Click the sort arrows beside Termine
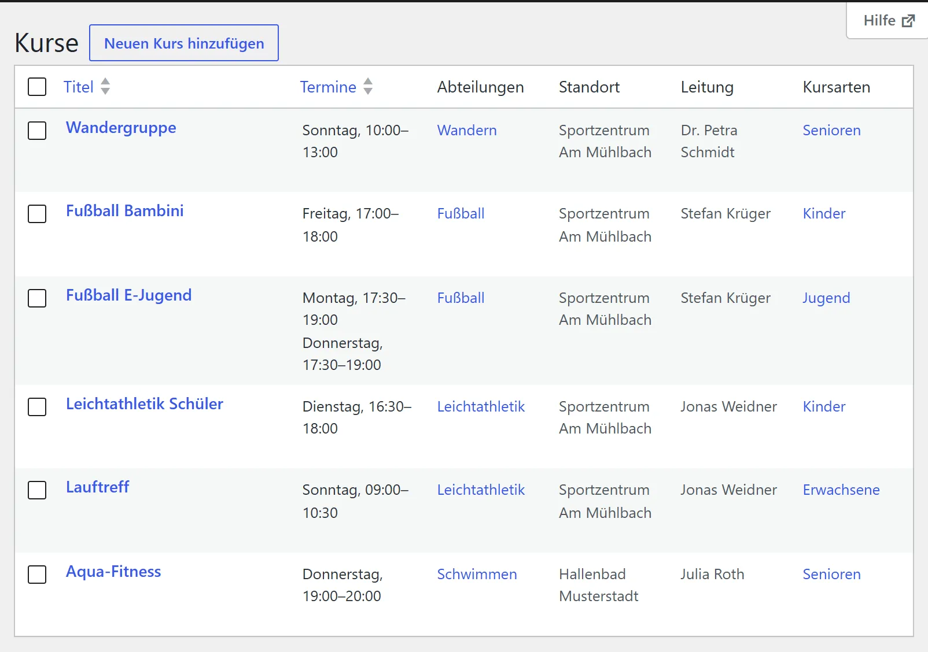 (368, 86)
